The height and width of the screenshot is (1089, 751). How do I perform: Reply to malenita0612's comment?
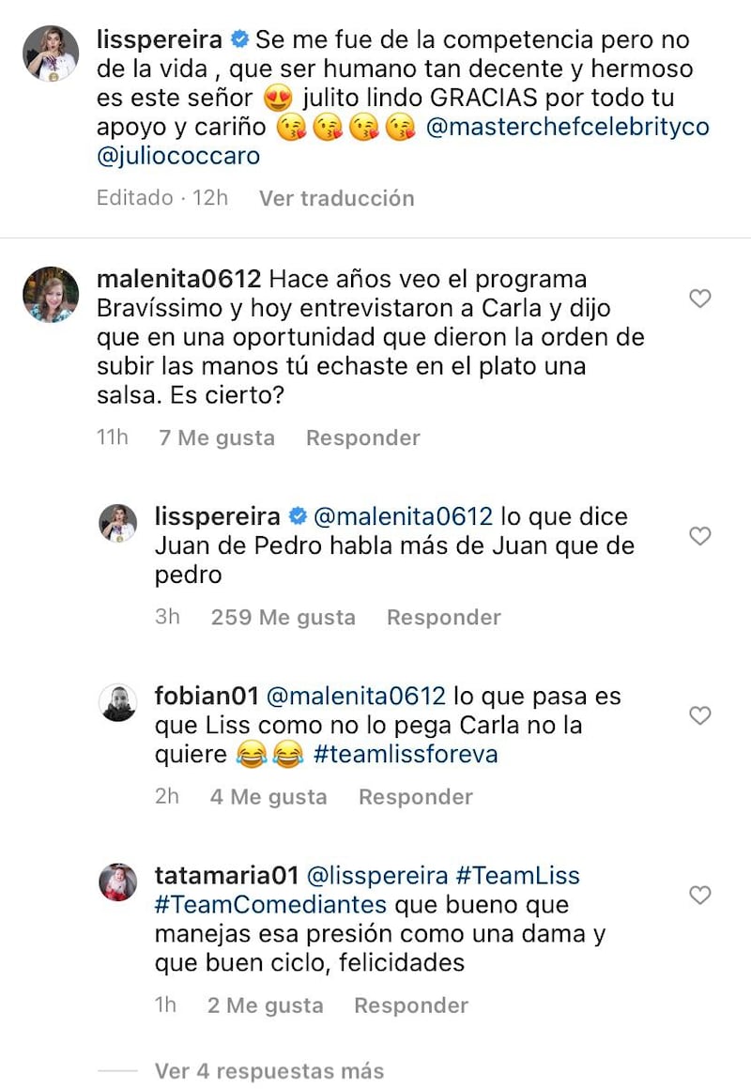point(362,437)
